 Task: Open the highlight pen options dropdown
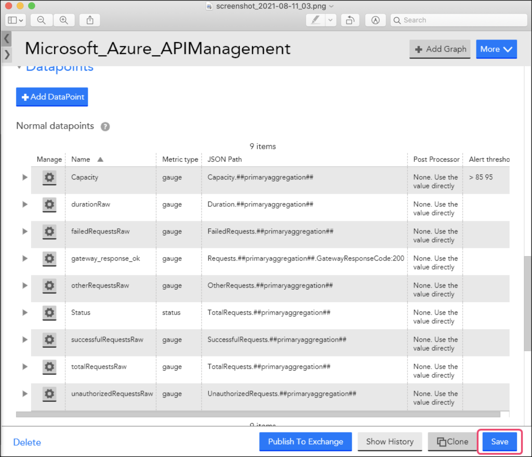tap(330, 20)
